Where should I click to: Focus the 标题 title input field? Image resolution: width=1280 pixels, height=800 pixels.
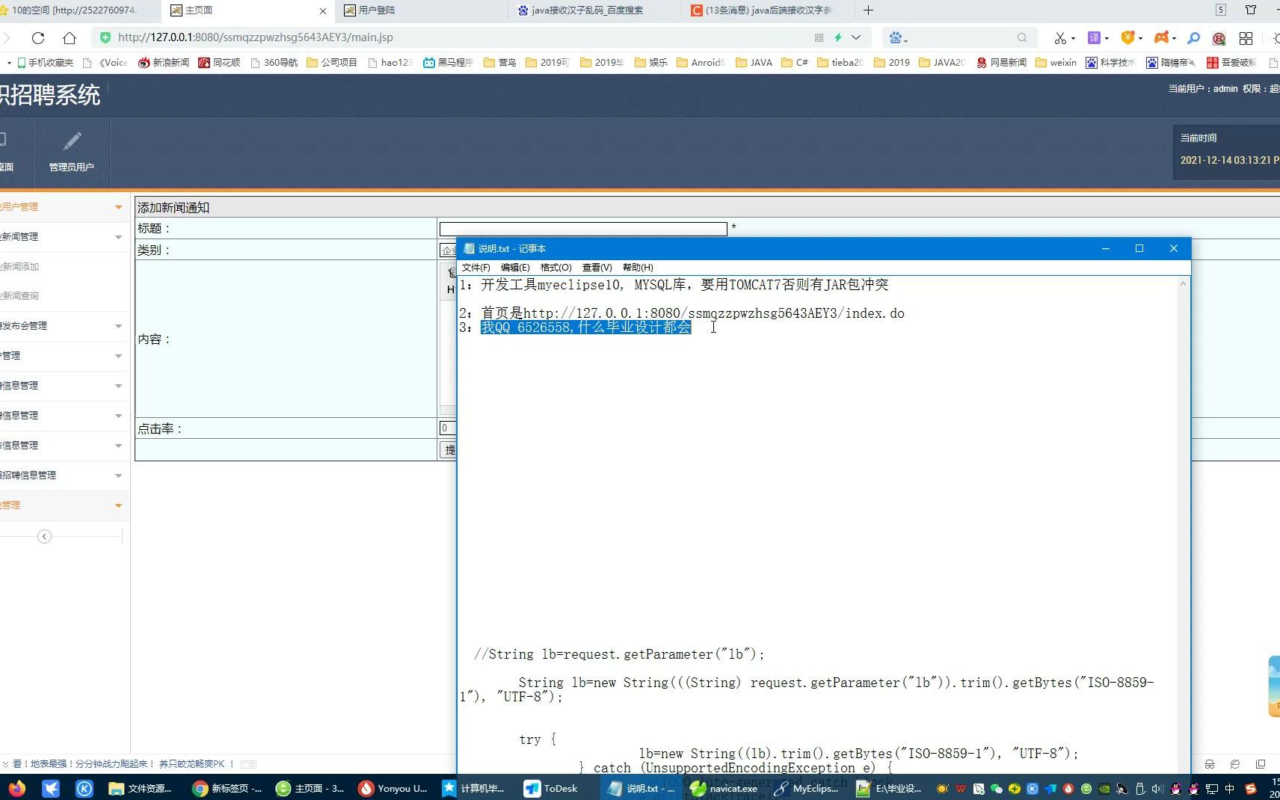(x=583, y=229)
